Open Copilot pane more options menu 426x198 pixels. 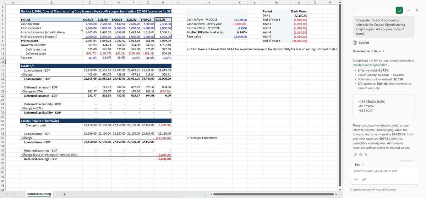(x=409, y=10)
